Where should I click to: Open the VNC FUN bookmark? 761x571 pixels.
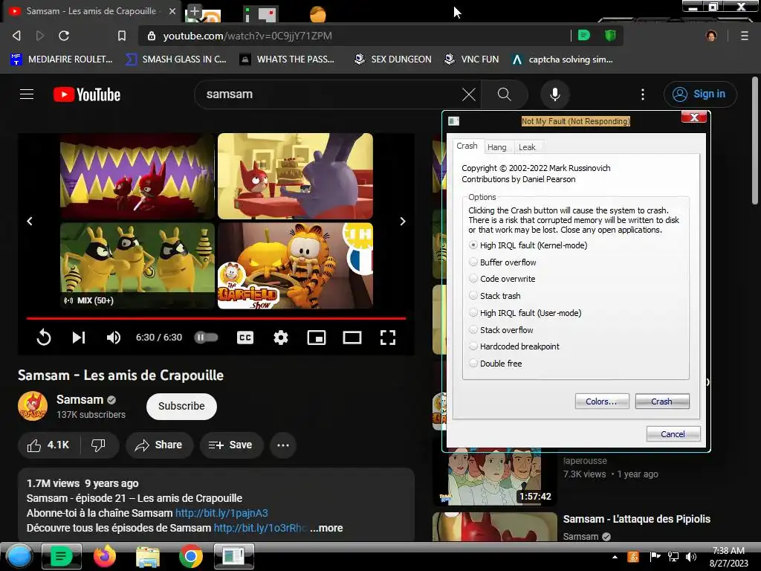(472, 59)
